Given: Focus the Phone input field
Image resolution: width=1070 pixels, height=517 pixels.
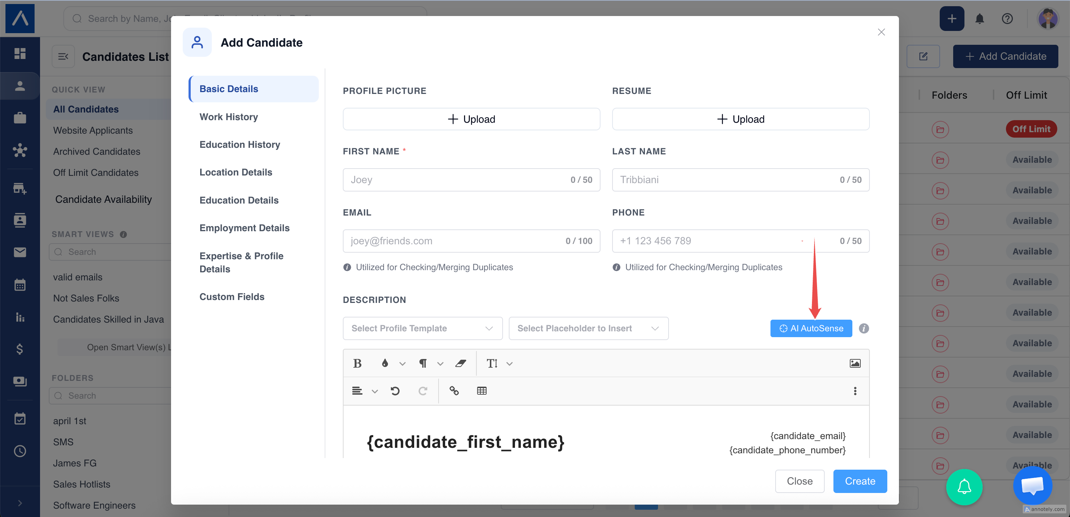Looking at the screenshot, I should (741, 241).
